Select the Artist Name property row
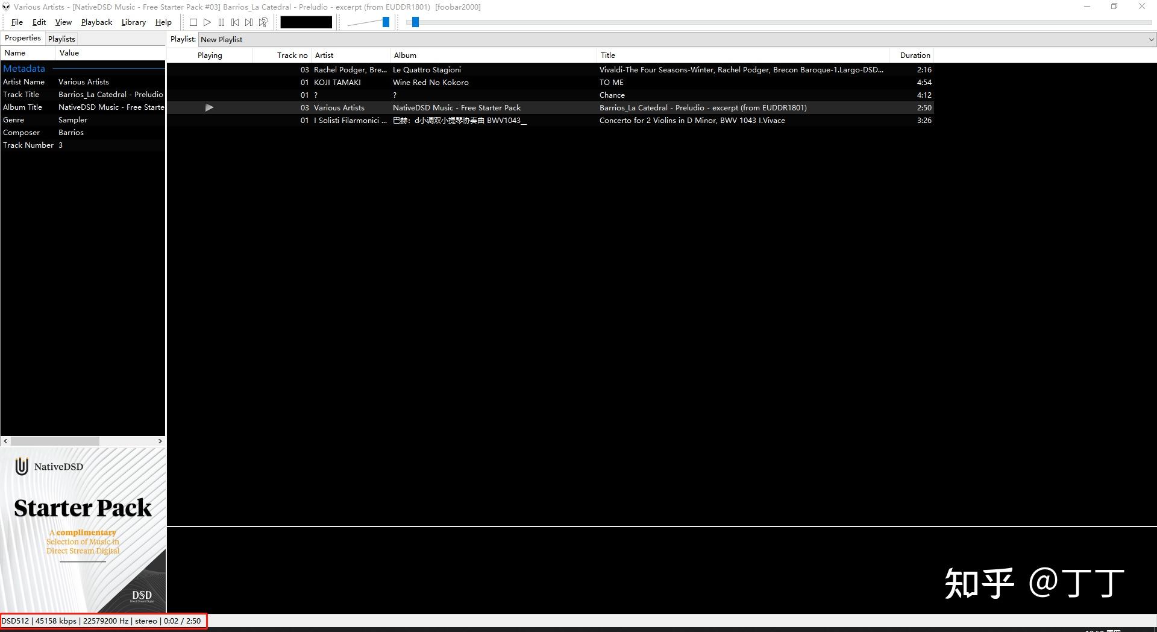1157x632 pixels. pos(83,82)
